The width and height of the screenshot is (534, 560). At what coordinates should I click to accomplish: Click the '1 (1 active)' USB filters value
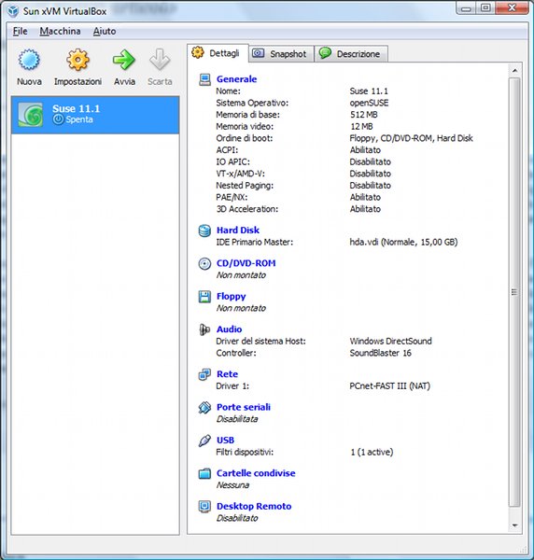click(x=372, y=452)
